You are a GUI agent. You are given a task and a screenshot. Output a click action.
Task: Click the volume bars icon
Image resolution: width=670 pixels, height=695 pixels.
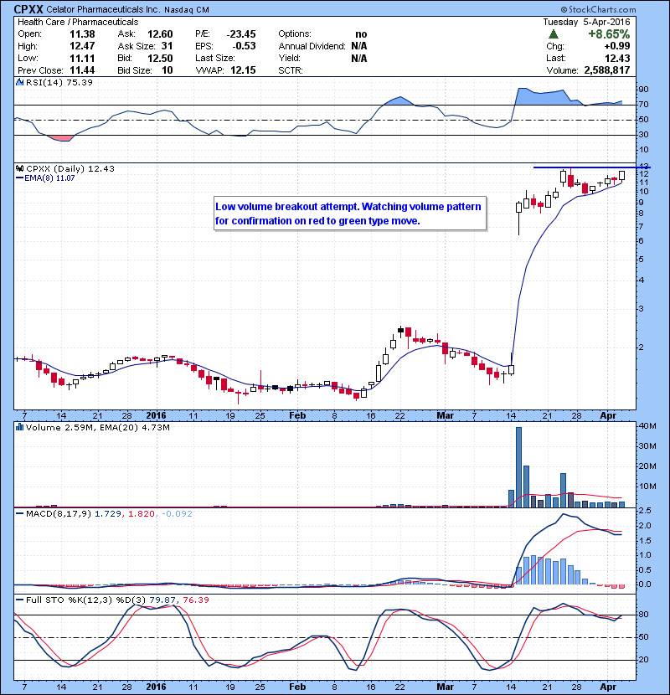[19, 427]
